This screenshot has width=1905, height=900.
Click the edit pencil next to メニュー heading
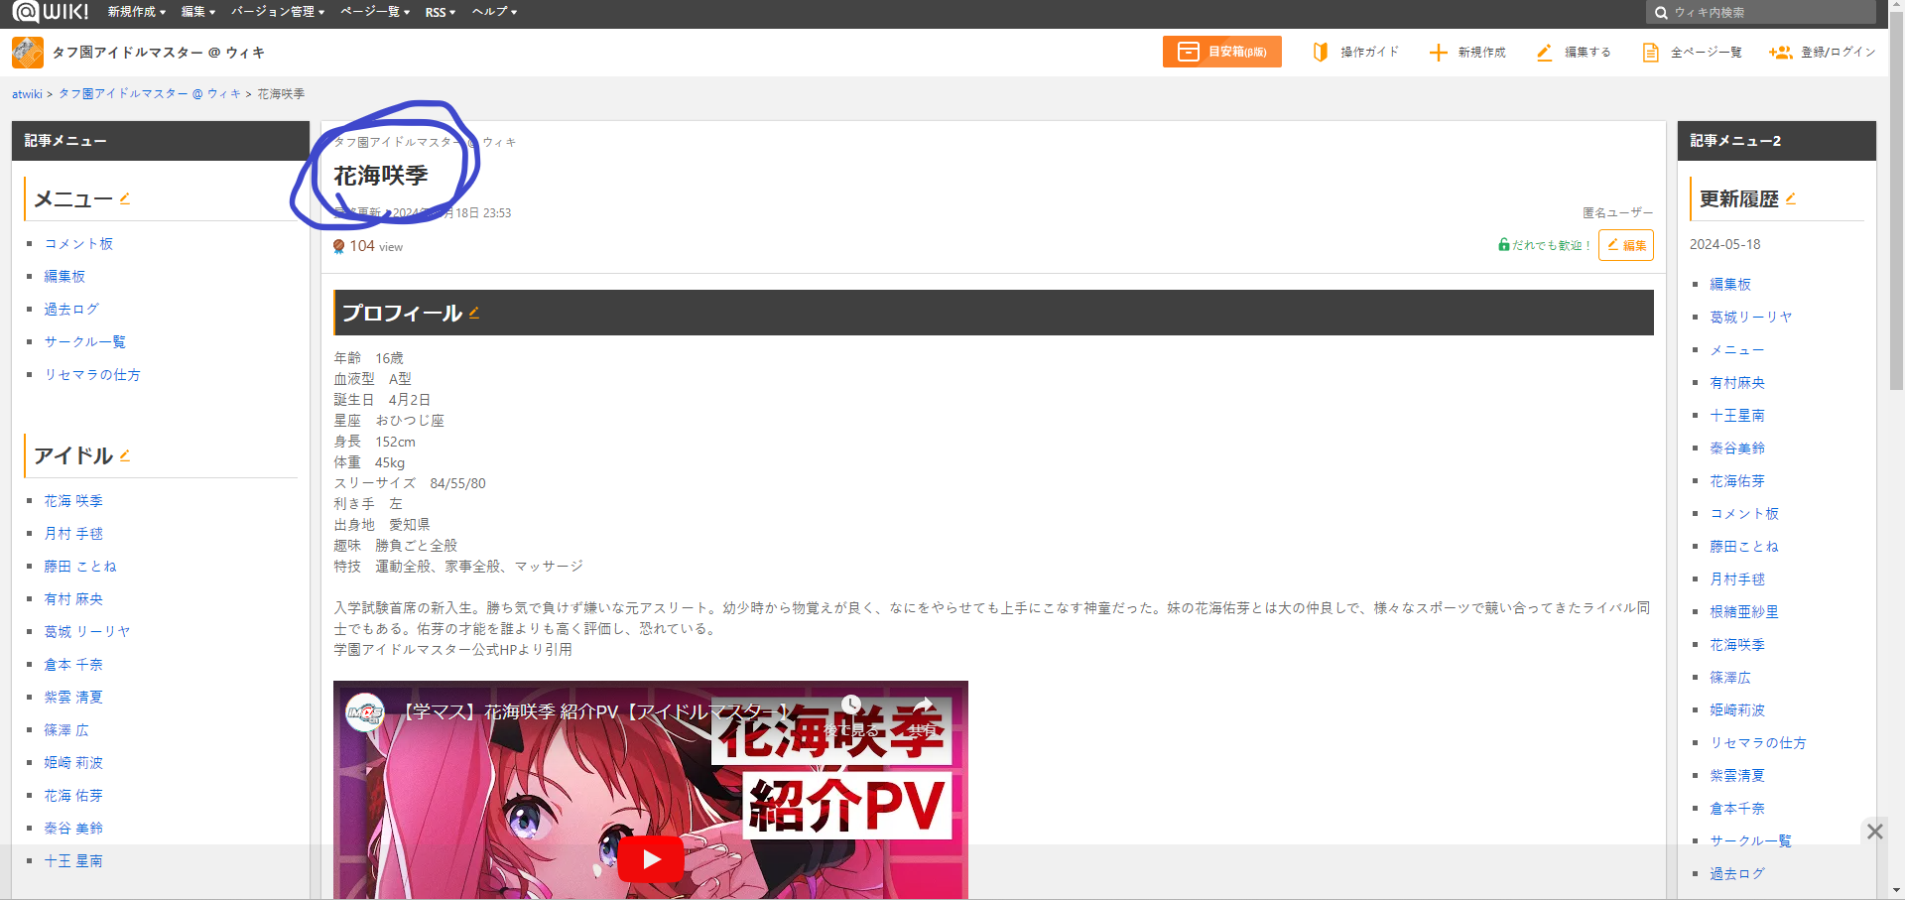[x=125, y=198]
